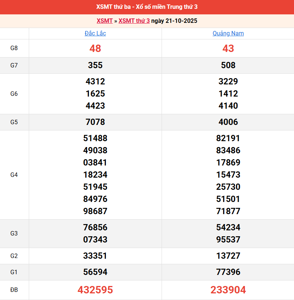This screenshot has height=300, width=294.
Task: Click G5 number 4006
Action: [228, 122]
